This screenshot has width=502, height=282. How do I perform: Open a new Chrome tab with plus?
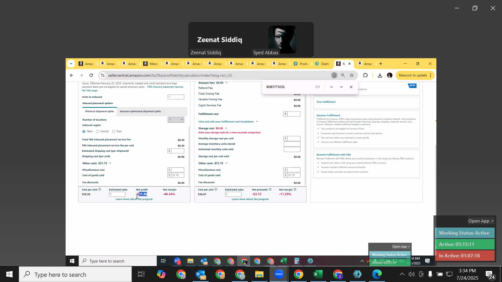pyautogui.click(x=381, y=64)
